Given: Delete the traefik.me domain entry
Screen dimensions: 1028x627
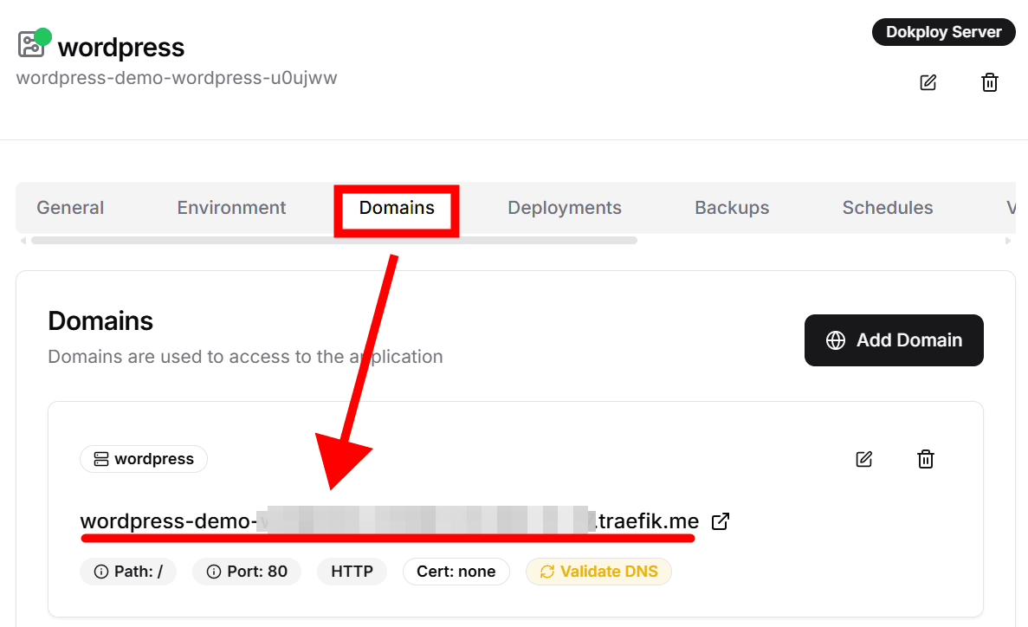Looking at the screenshot, I should coord(926,459).
